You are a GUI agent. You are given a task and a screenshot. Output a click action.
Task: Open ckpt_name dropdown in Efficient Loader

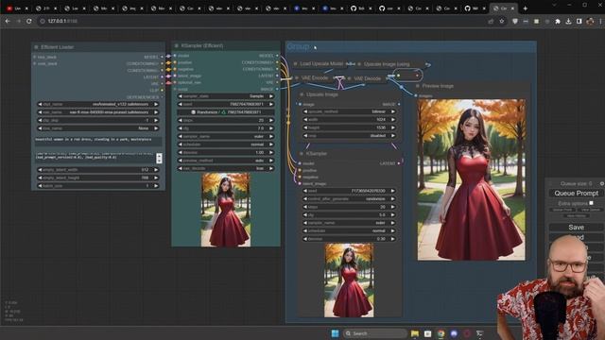click(98, 104)
